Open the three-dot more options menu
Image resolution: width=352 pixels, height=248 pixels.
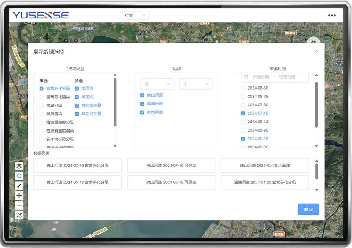332,15
